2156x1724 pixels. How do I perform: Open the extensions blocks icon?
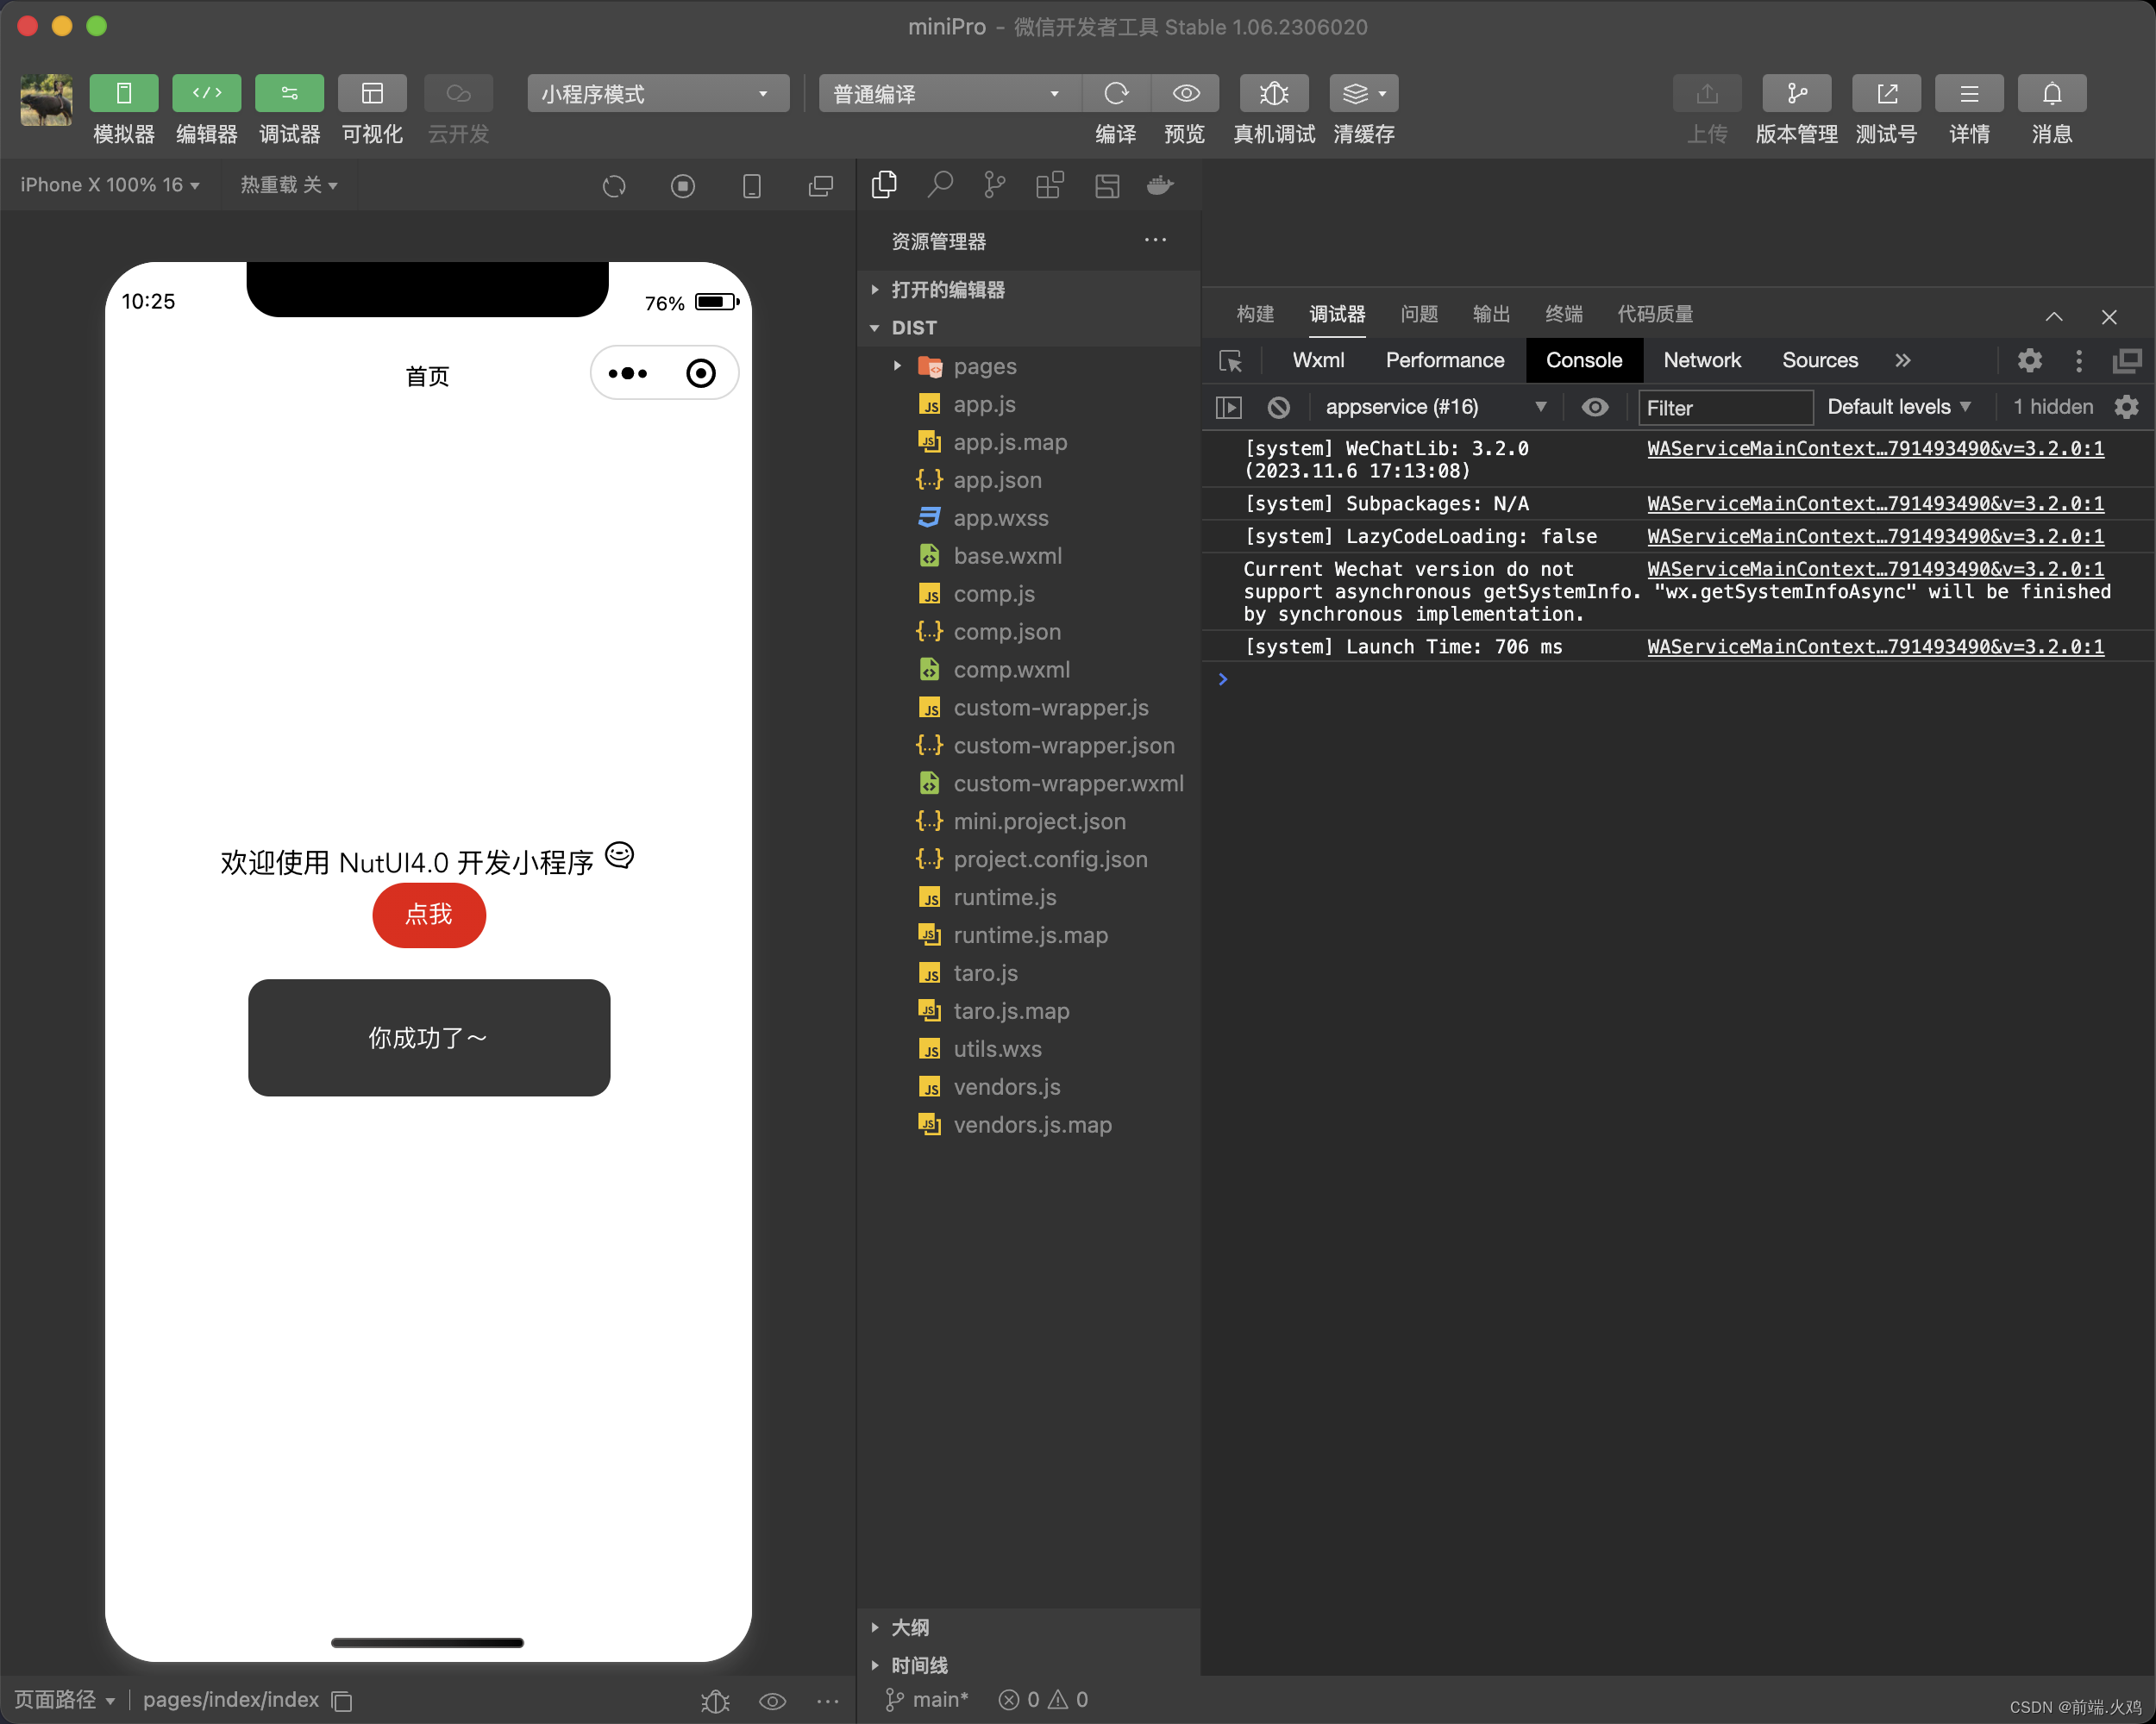pos(1050,184)
